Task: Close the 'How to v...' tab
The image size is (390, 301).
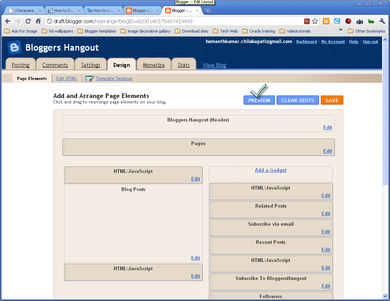Action: pyautogui.click(x=119, y=10)
